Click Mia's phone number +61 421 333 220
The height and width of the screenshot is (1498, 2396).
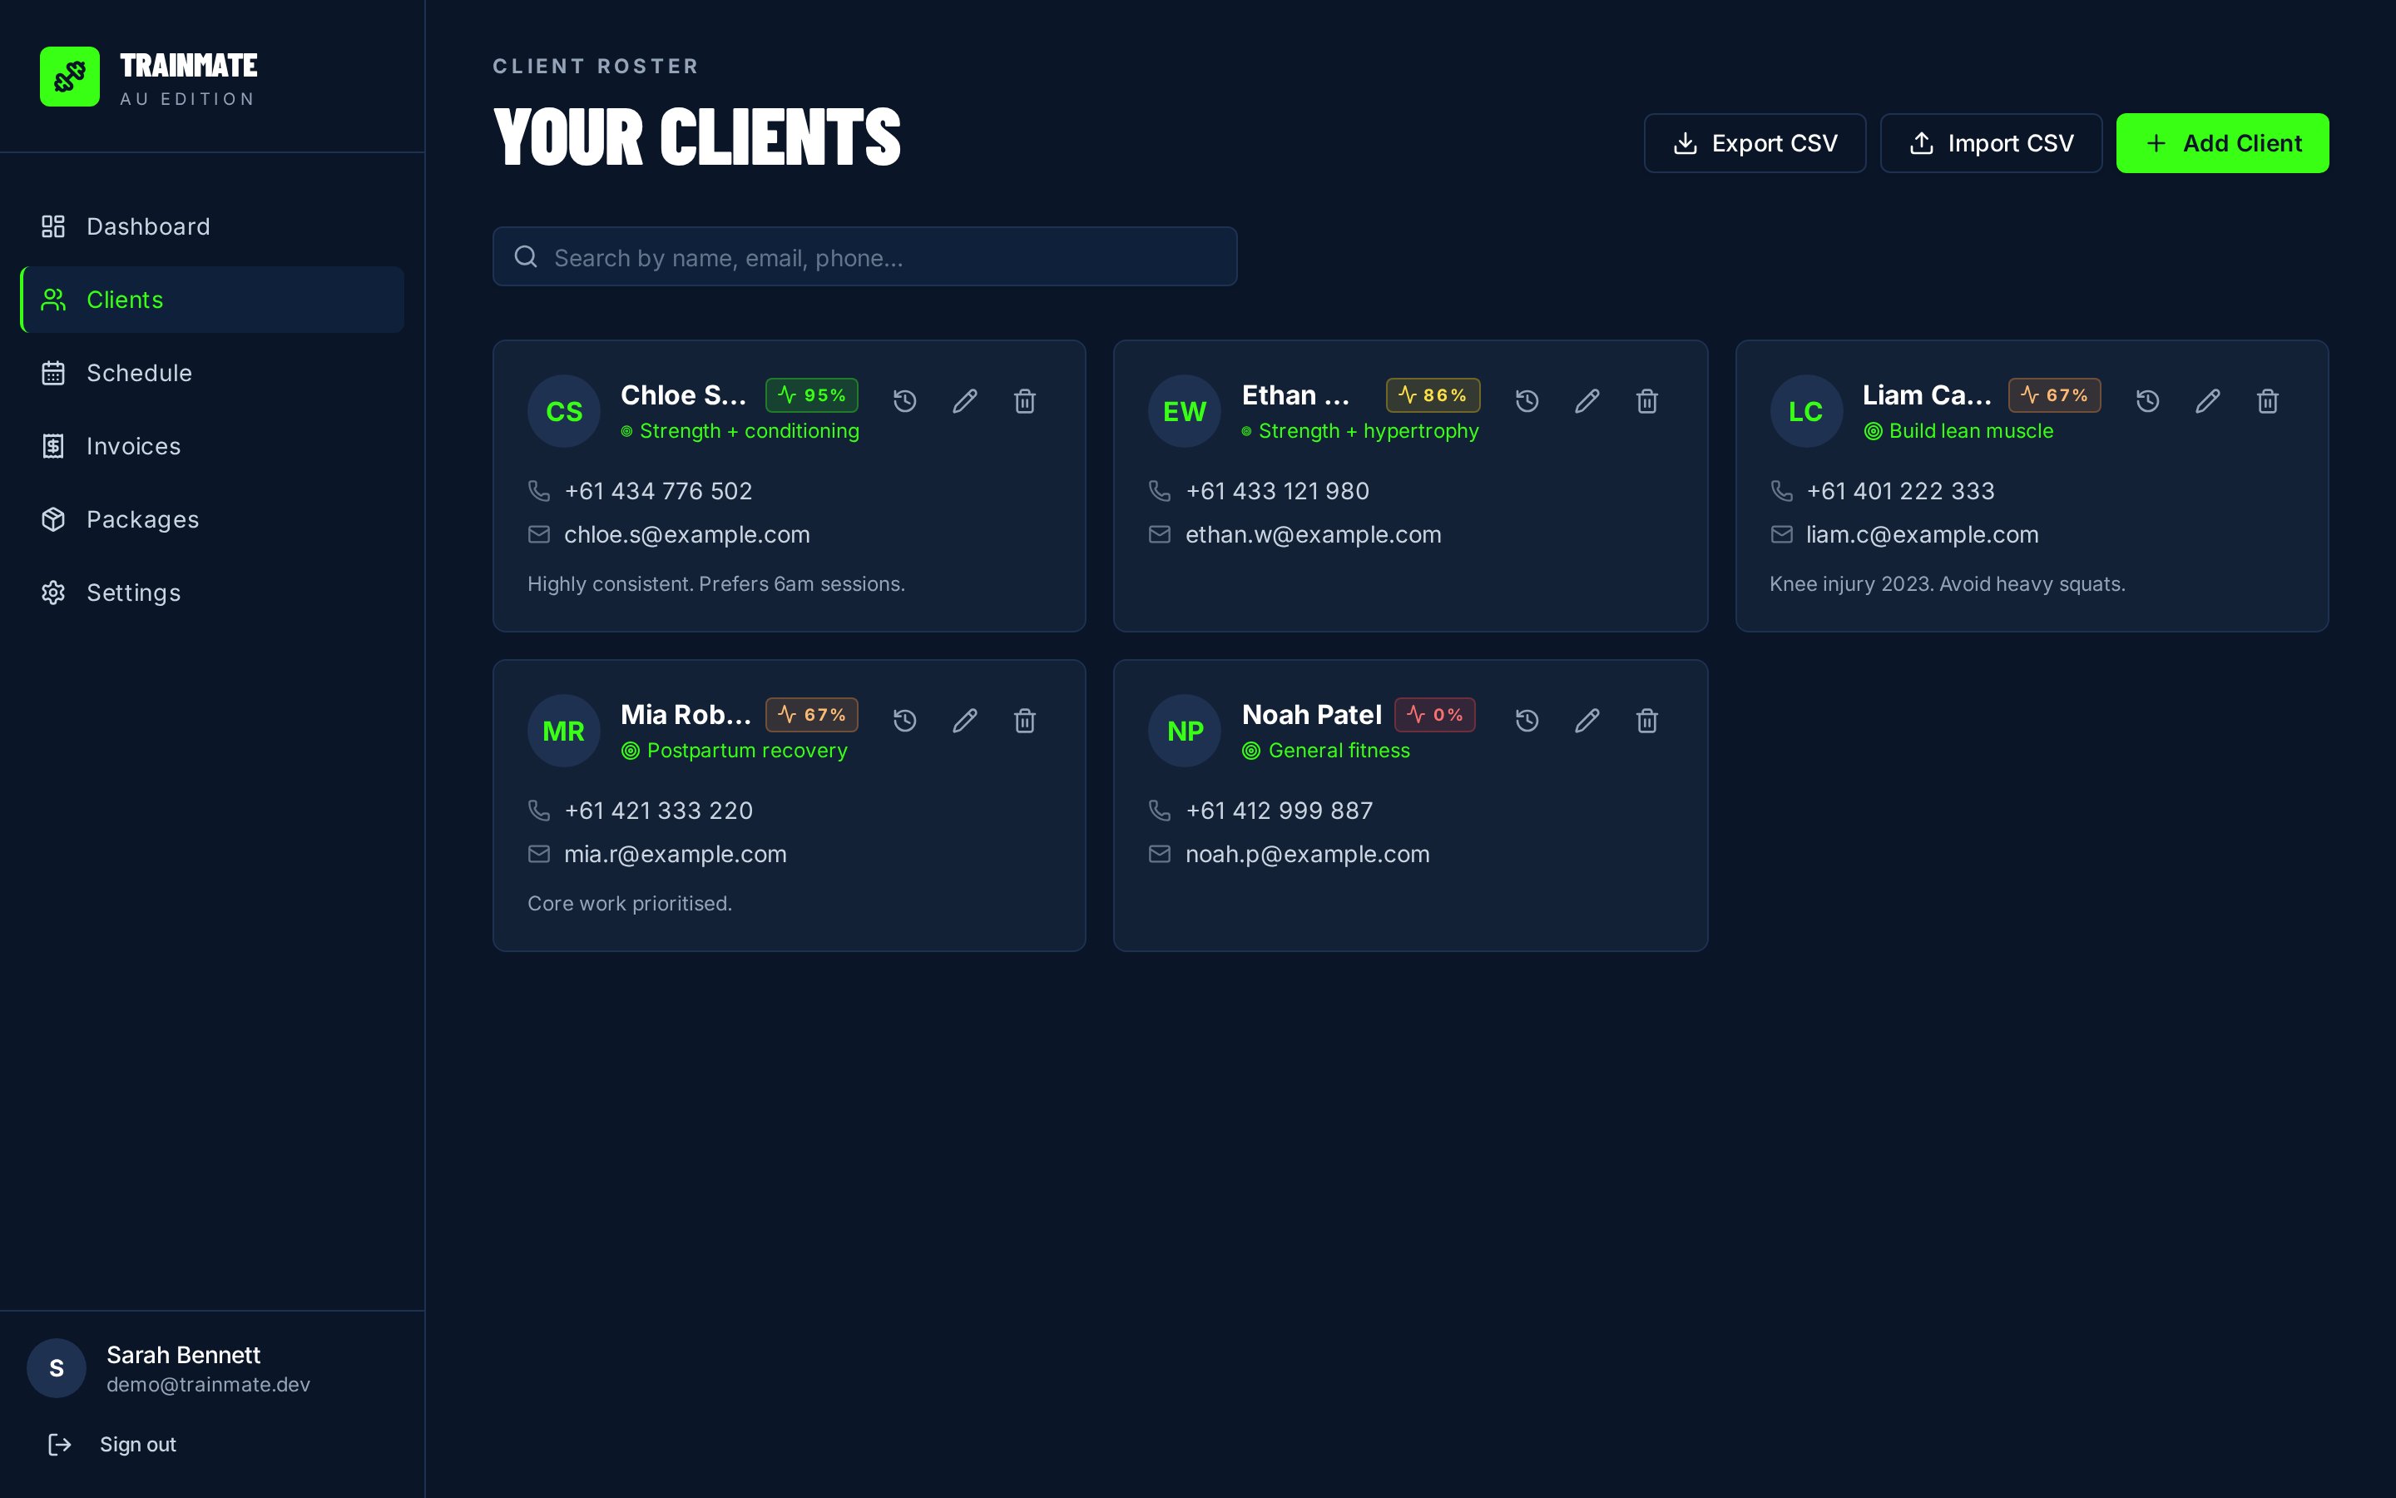pyautogui.click(x=658, y=811)
